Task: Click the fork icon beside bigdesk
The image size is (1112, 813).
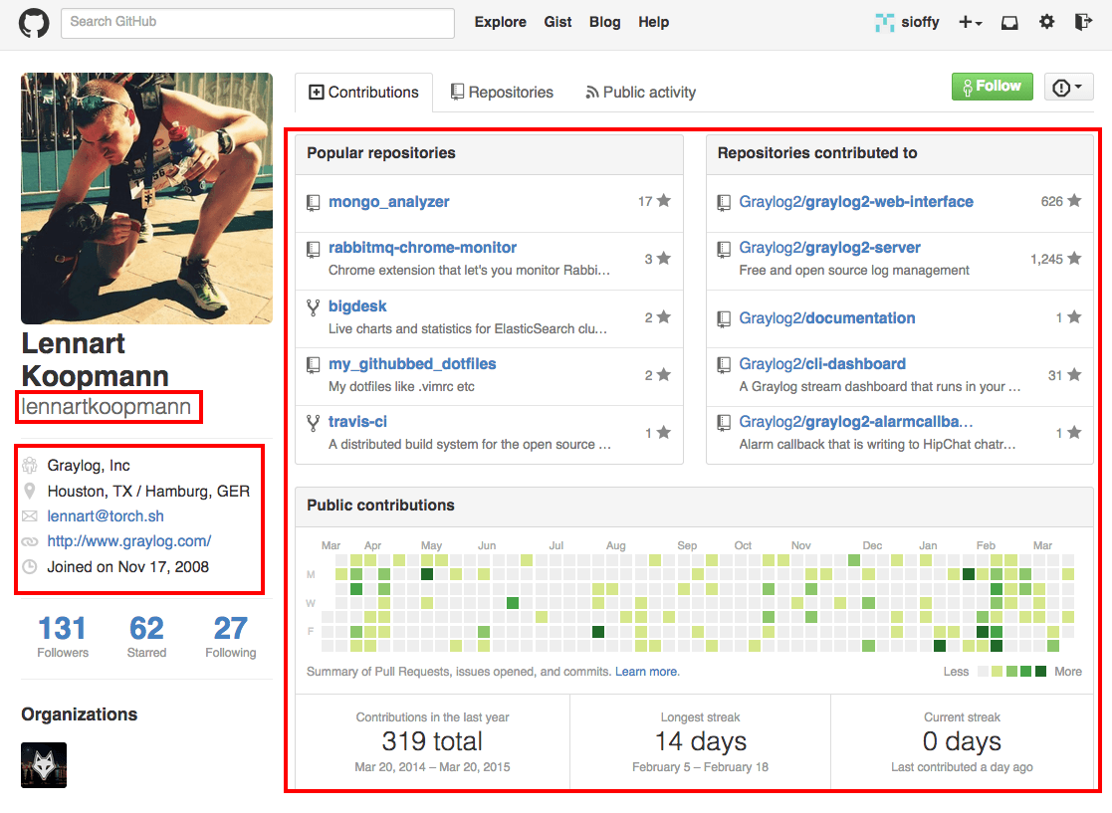Action: [313, 307]
